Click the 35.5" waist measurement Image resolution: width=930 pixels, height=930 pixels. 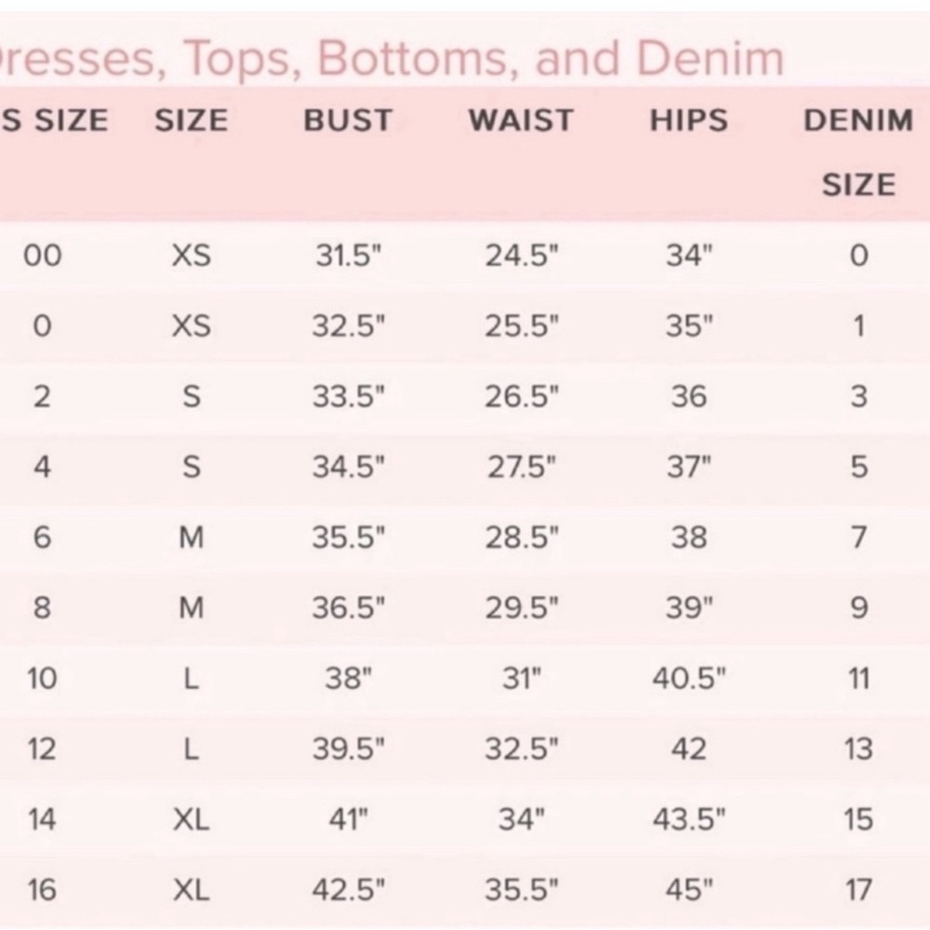click(x=522, y=890)
